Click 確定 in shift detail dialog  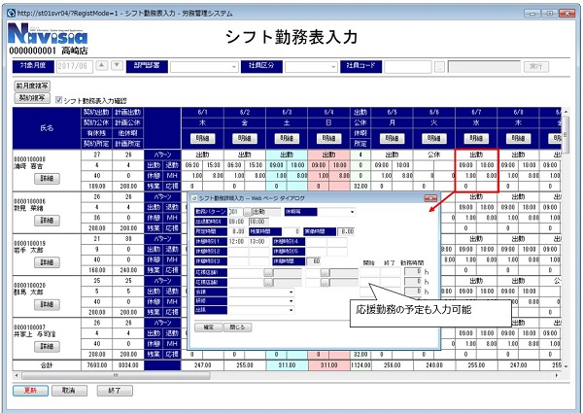[x=209, y=327]
